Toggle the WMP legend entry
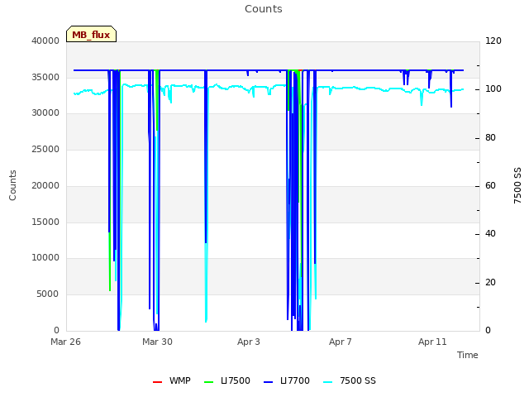Image resolution: width=529 pixels, height=397 pixels. pos(171,380)
